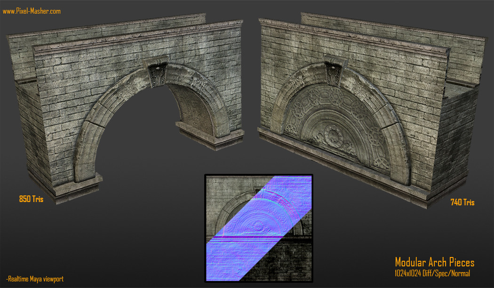Open the texture map preview thumbnail
Screen dimensions: 494x288
tap(259, 228)
